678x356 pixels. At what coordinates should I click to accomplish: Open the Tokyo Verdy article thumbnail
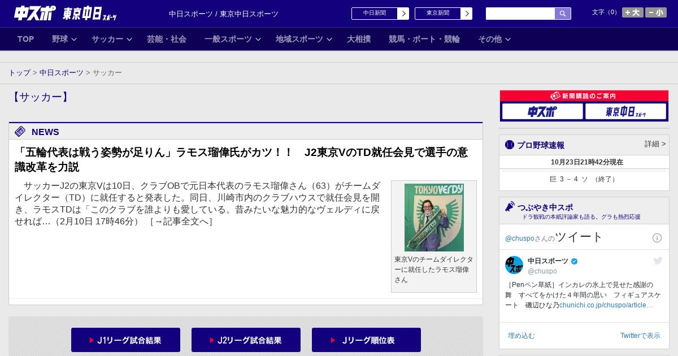[434, 218]
